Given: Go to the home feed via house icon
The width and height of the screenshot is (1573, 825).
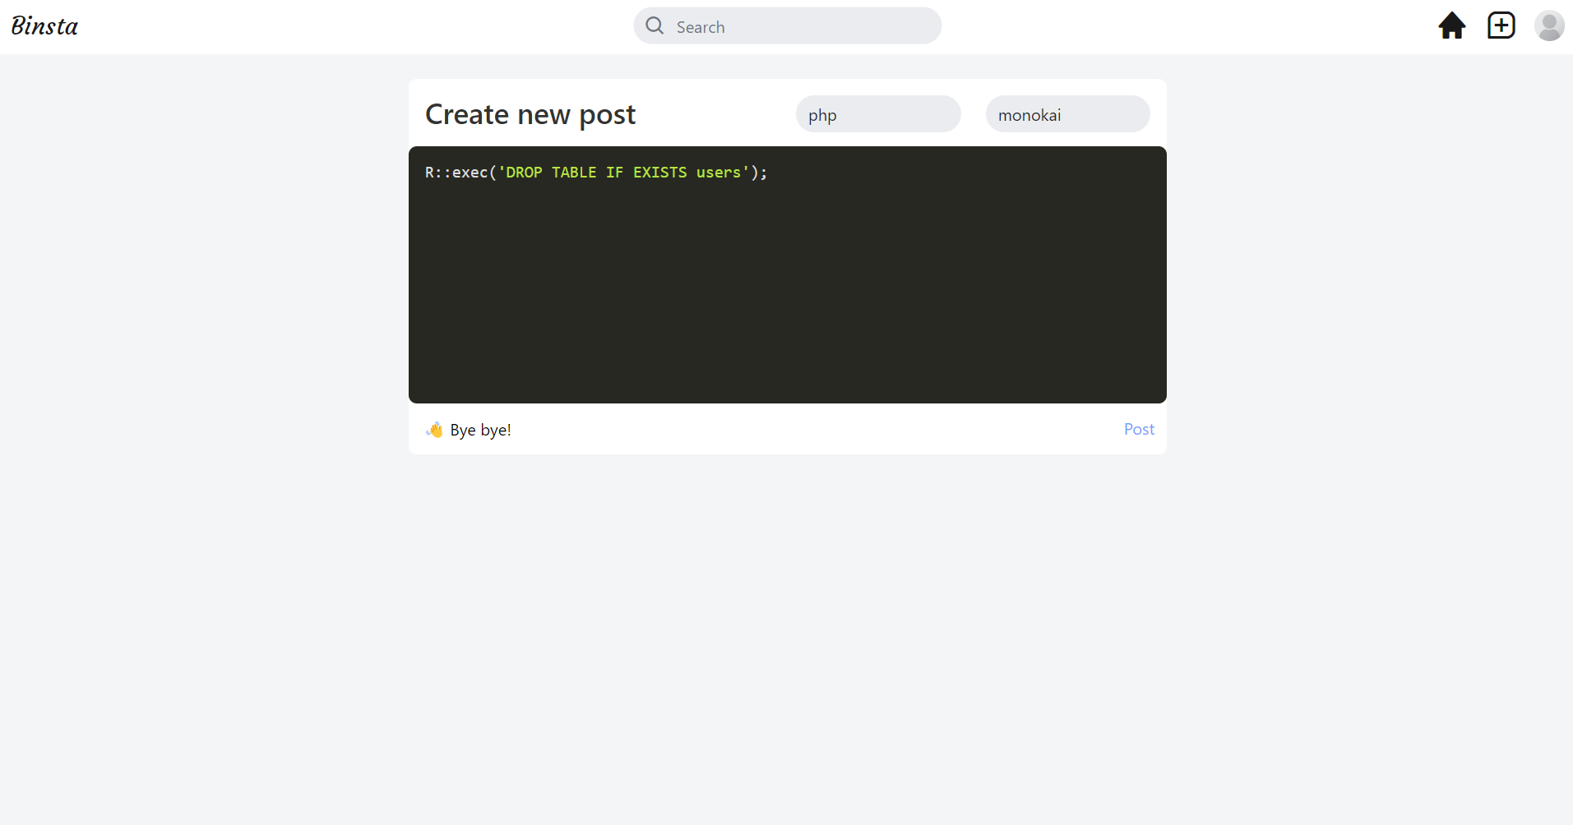Looking at the screenshot, I should (1451, 25).
